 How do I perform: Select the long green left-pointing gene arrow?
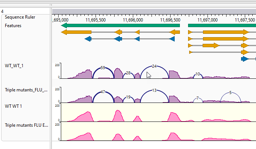[x=120, y=26]
